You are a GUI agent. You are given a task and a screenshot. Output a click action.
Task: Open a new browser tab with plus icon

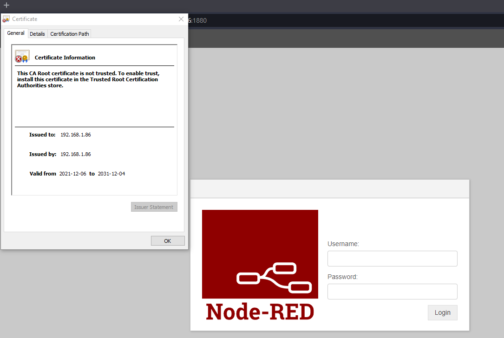point(7,6)
